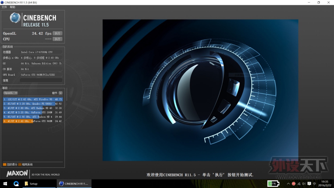Click the empty 信息 input field

pos(41,80)
